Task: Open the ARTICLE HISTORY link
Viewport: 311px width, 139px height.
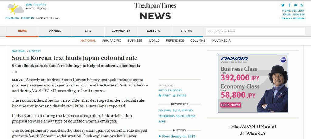Action: point(170,90)
